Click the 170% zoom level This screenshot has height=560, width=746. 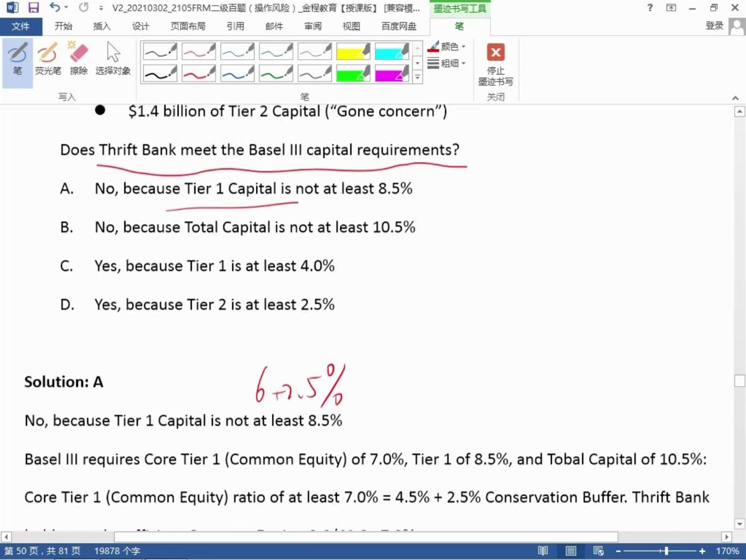[727, 551]
